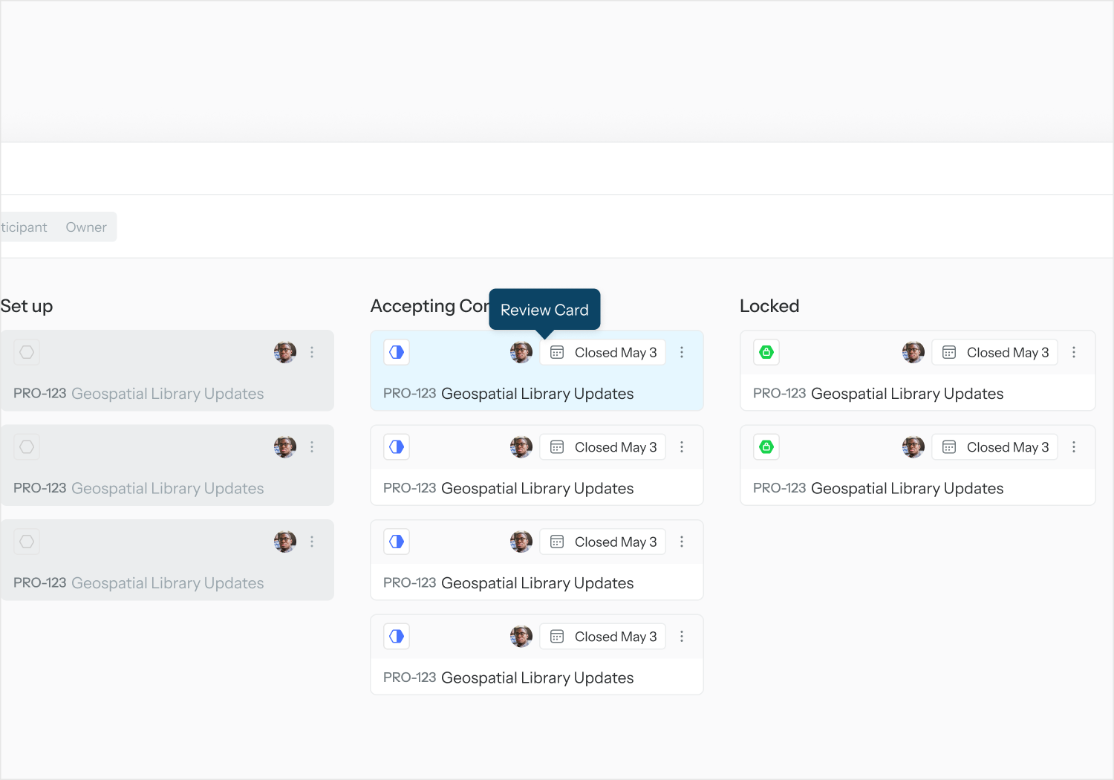Click avatar on second Set up card
This screenshot has width=1114, height=780.
tap(285, 447)
